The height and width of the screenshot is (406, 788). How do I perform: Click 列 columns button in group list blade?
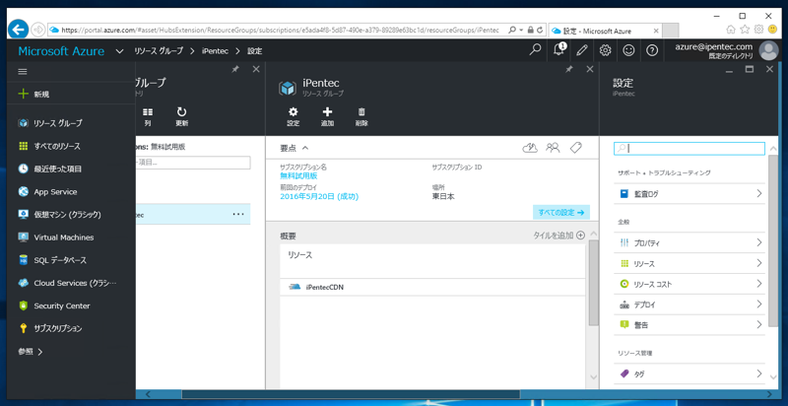147,116
